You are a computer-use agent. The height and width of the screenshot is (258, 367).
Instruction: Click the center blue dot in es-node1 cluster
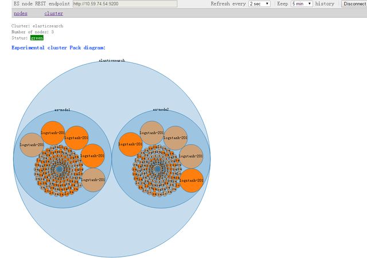(x=59, y=169)
